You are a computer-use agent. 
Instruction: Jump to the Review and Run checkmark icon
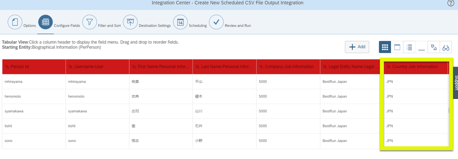pyautogui.click(x=216, y=22)
